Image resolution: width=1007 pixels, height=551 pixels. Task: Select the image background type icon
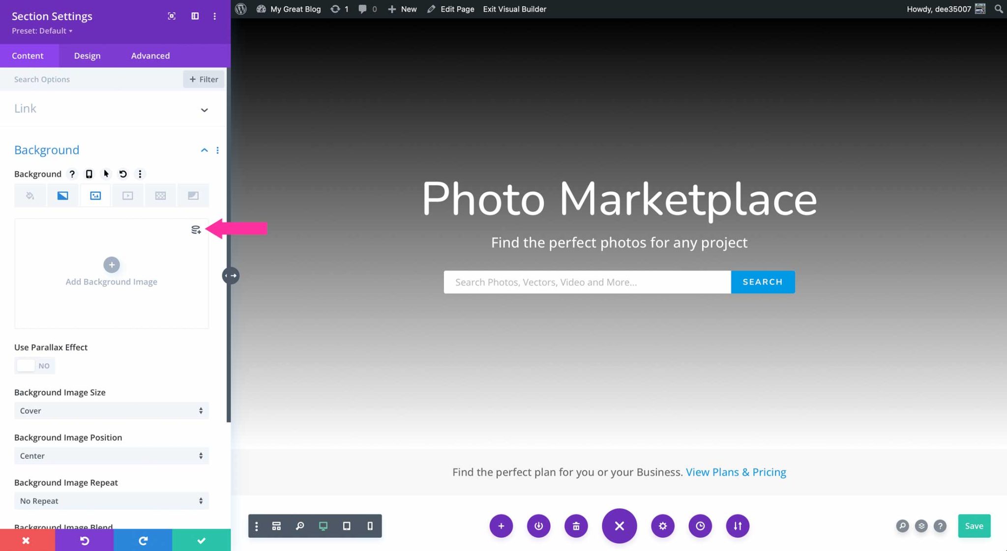(95, 196)
